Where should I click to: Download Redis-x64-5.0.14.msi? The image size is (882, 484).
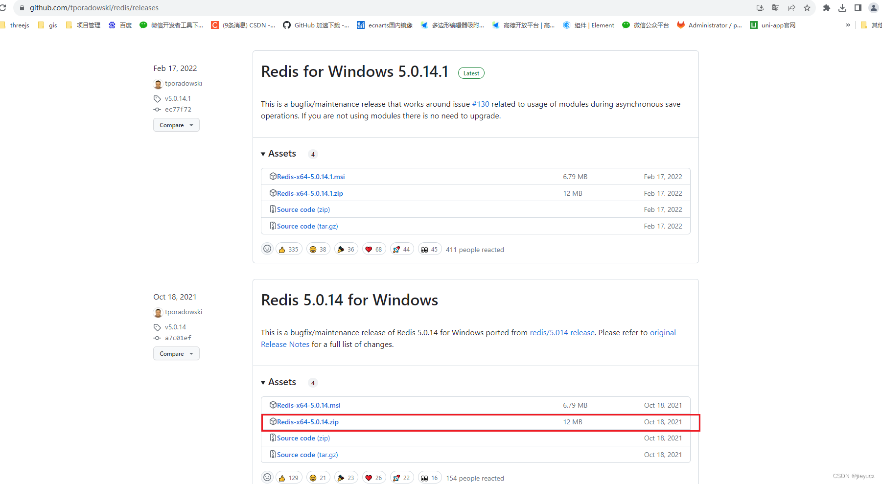click(x=308, y=405)
